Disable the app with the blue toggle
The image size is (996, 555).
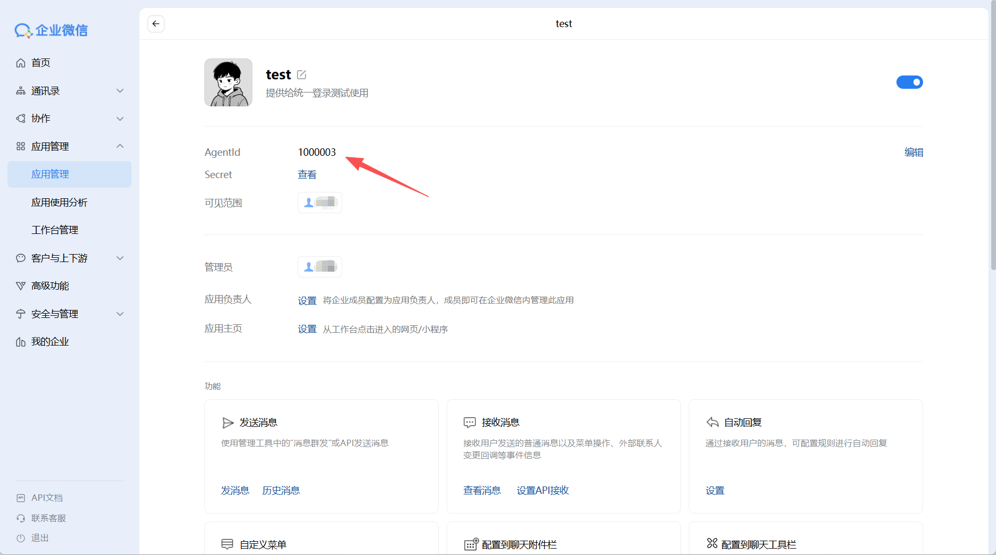[909, 82]
